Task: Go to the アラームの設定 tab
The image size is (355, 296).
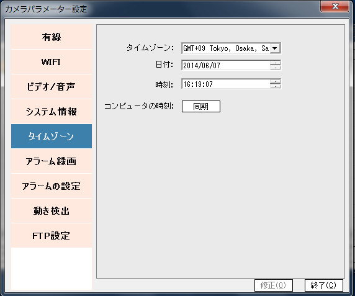Action: pos(52,186)
